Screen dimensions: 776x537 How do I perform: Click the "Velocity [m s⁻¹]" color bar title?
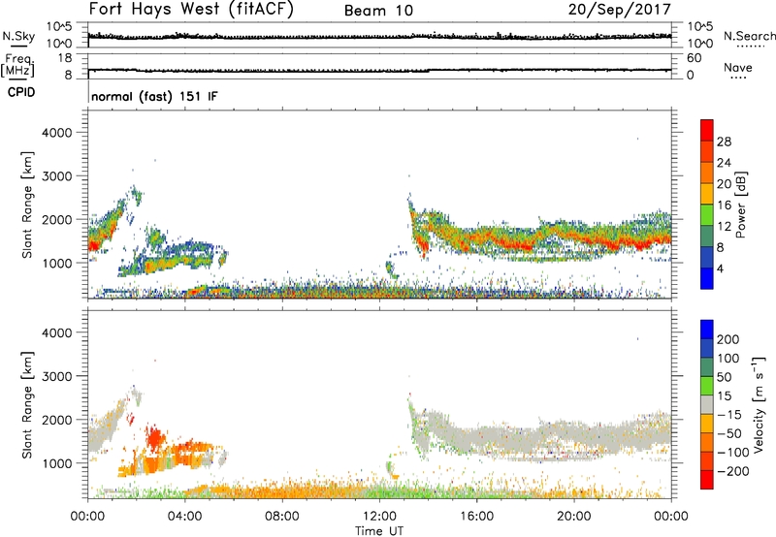point(759,404)
